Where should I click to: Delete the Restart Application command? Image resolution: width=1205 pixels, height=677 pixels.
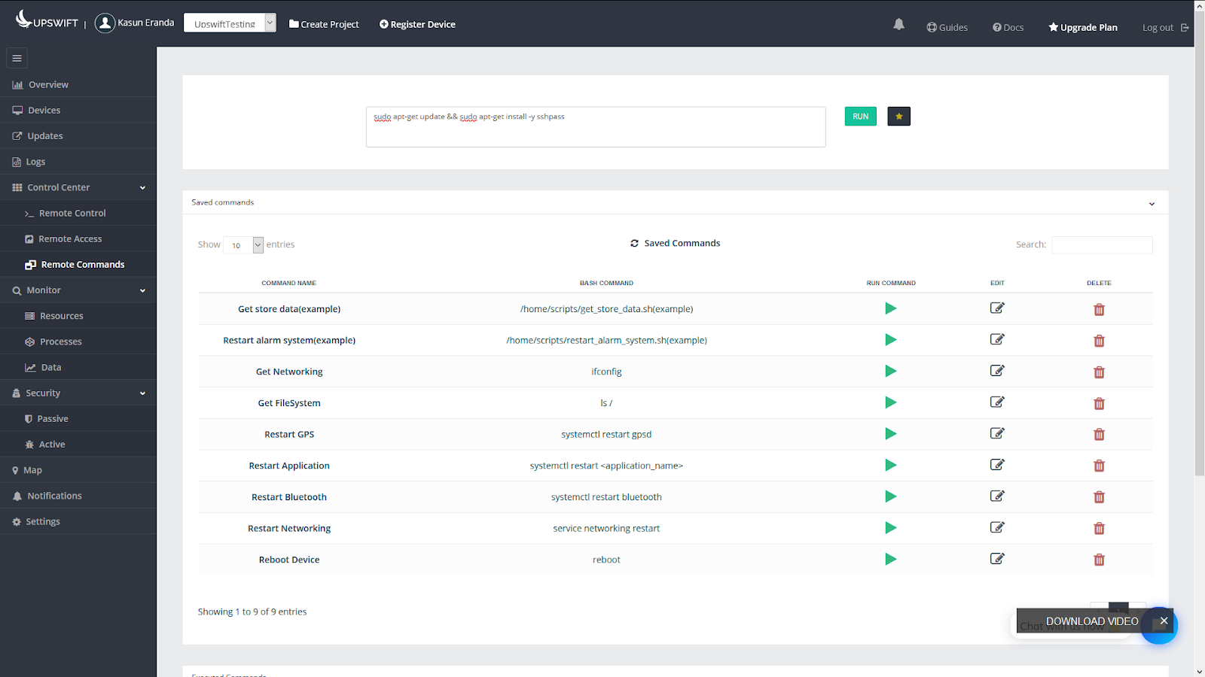[x=1099, y=466]
